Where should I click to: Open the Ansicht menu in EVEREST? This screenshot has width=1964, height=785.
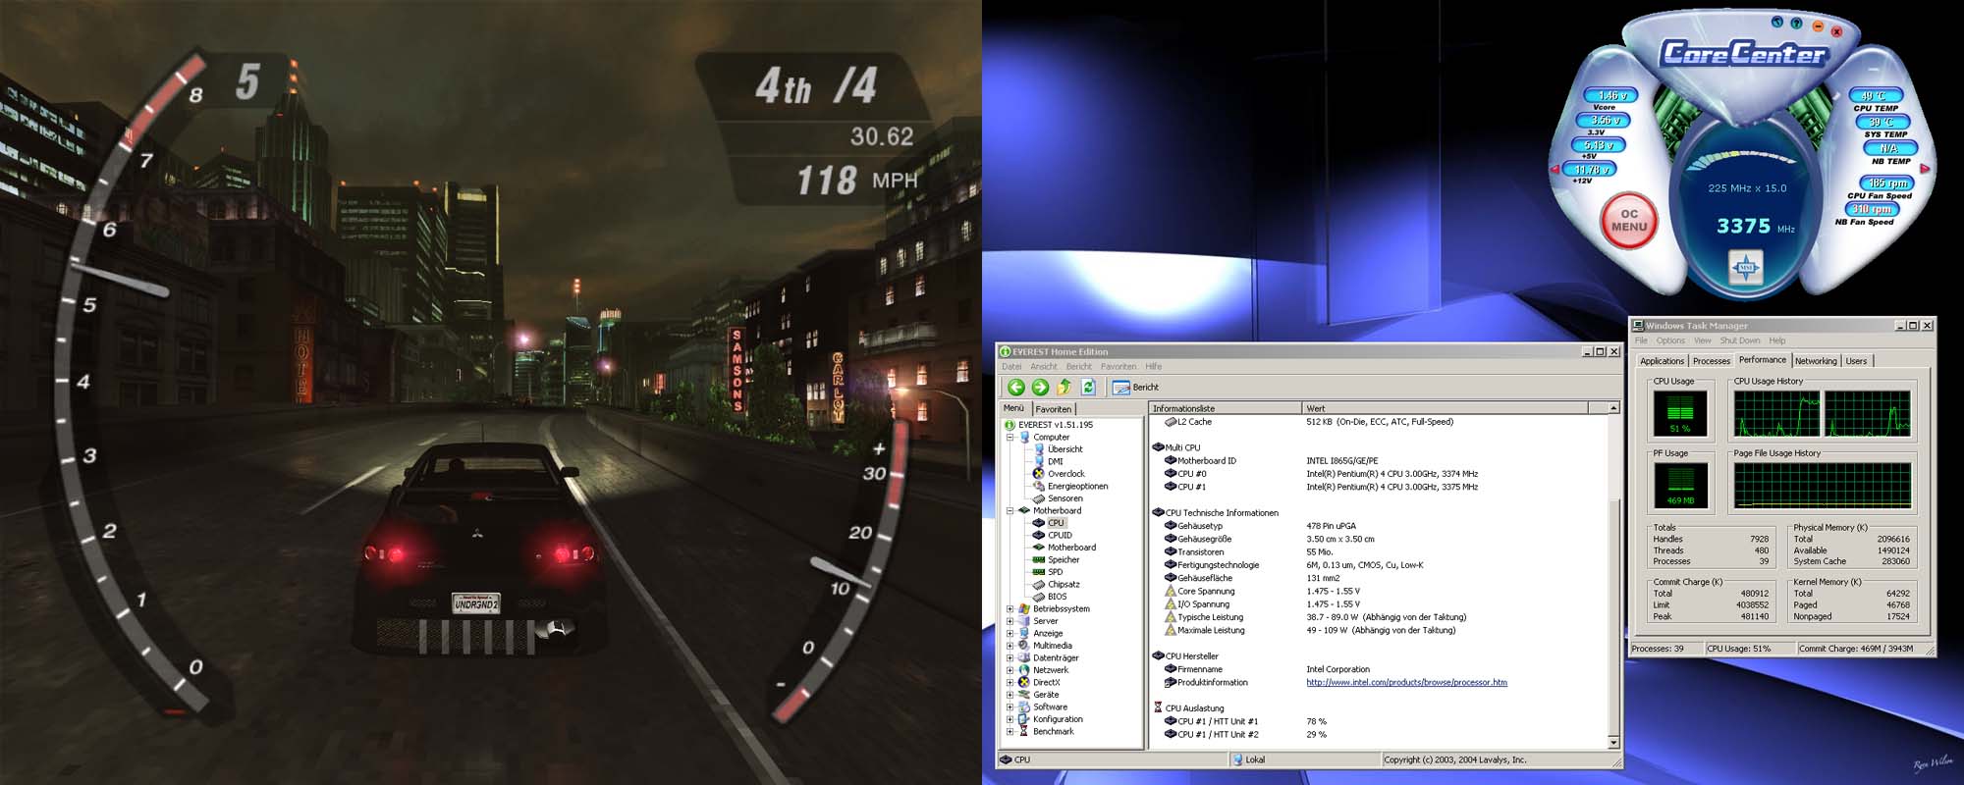pos(1044,366)
